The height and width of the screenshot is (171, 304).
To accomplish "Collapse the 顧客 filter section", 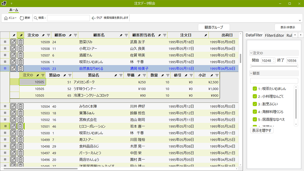I will [251, 73].
